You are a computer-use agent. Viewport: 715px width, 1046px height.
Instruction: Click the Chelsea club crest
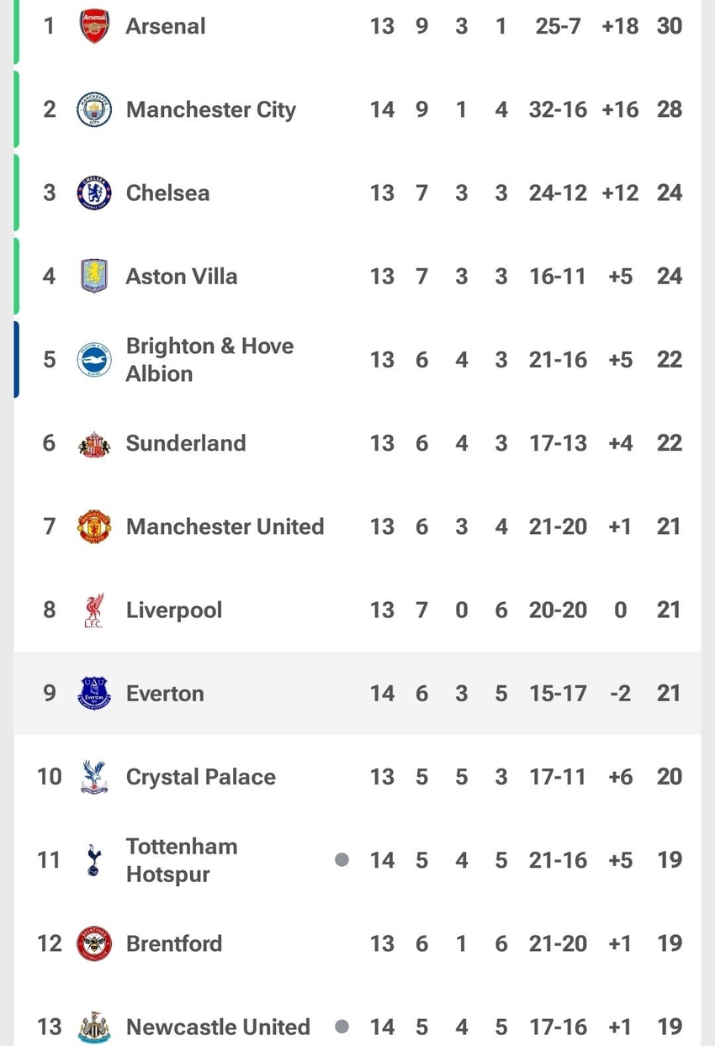(x=94, y=193)
